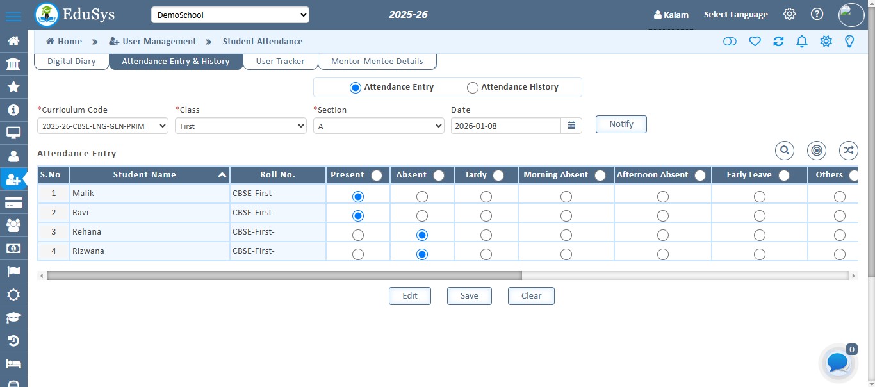The image size is (875, 387).
Task: Switch to the User Tracker tab
Action: point(280,61)
